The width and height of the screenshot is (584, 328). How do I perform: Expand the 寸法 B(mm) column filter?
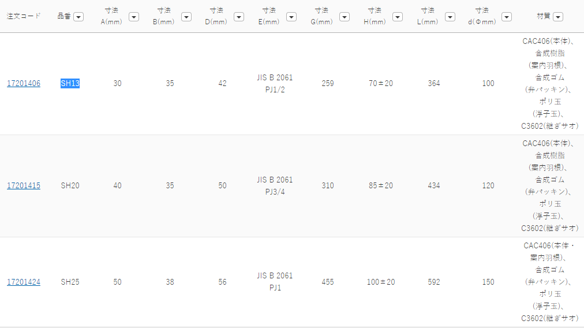coord(186,17)
